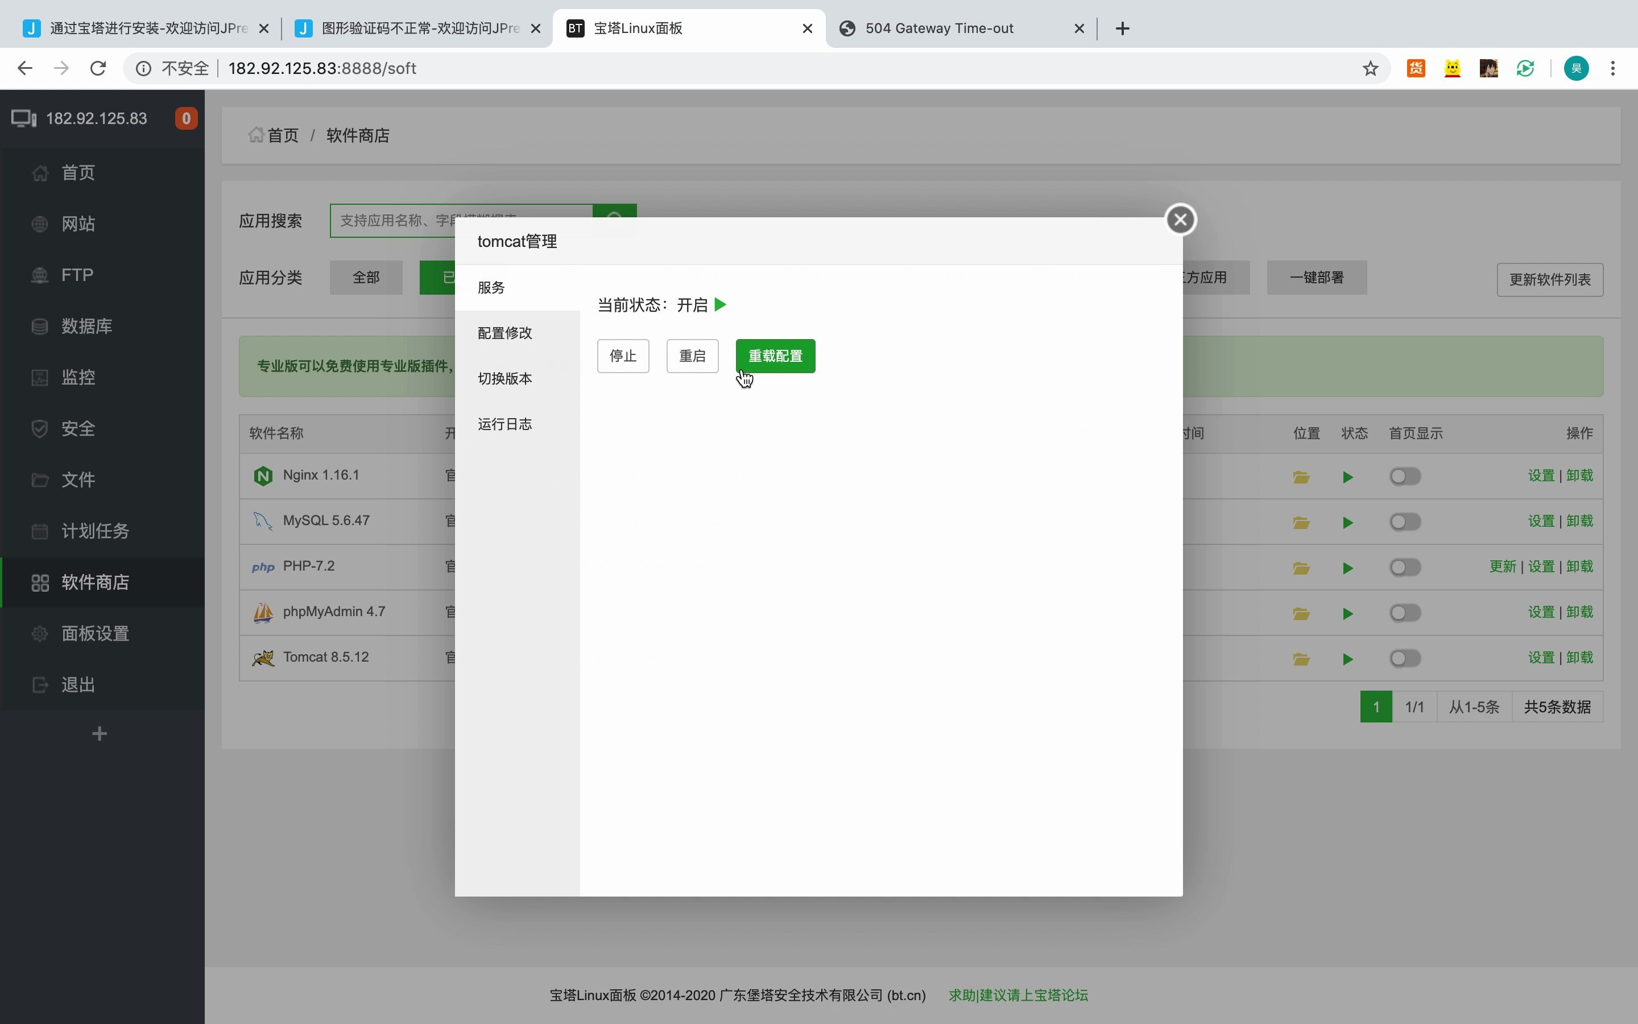The height and width of the screenshot is (1024, 1638).
Task: Click the status play icon for phpMyAdmin
Action: click(1347, 614)
